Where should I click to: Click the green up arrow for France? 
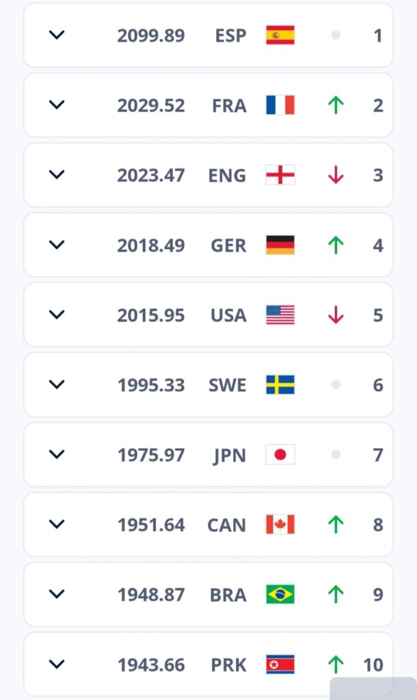point(335,105)
